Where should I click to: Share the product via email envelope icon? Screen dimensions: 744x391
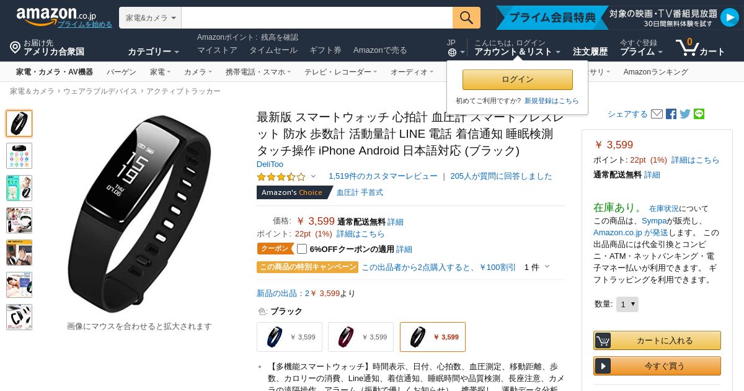pos(657,114)
